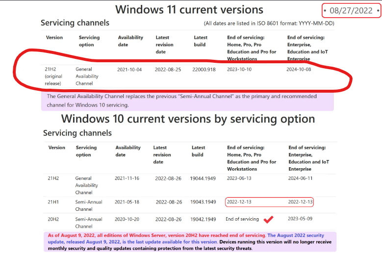Image resolution: width=382 pixels, height=253 pixels.
Task: Click end of servicing date 2023-05-09
Action: pyautogui.click(x=300, y=219)
